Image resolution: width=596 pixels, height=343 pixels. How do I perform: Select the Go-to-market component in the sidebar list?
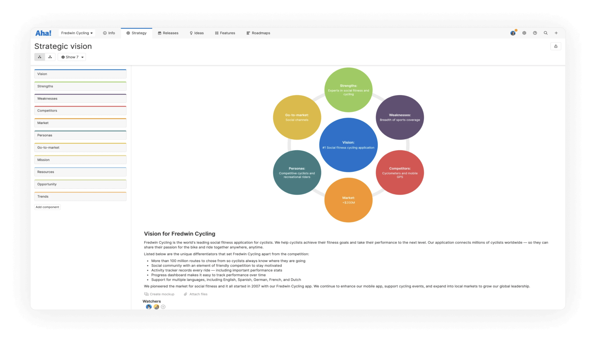(x=80, y=148)
